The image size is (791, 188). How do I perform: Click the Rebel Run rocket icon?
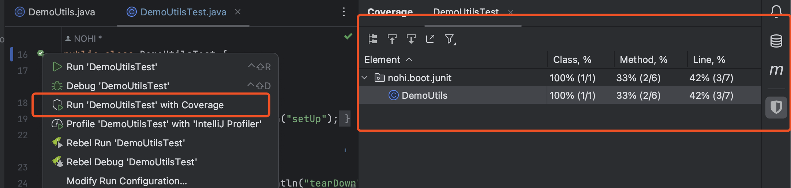[x=57, y=143]
